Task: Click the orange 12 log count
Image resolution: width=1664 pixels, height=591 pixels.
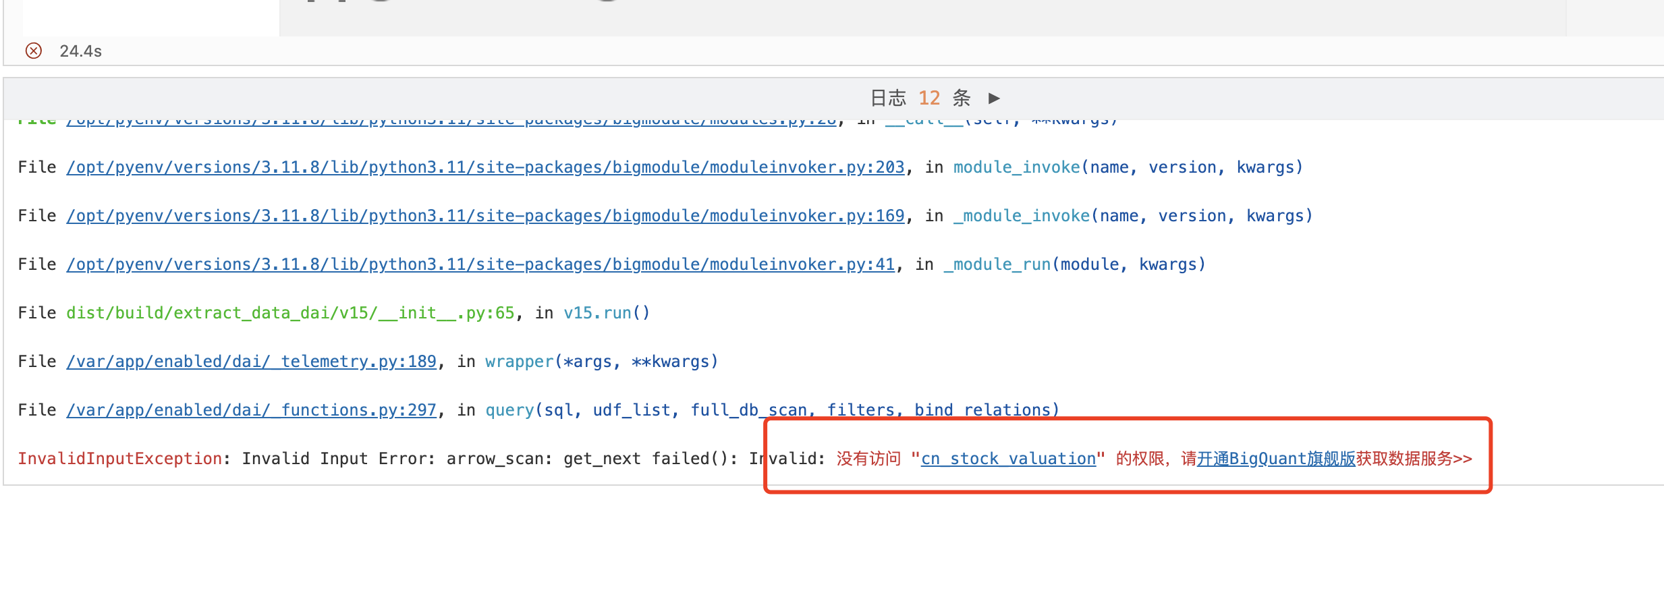Action: point(929,98)
